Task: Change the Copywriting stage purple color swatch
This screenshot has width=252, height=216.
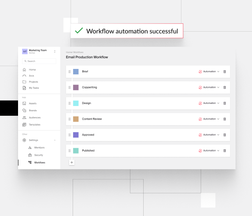Action: 76,87
